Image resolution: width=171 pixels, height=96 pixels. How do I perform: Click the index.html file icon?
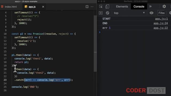[x=2, y=7]
